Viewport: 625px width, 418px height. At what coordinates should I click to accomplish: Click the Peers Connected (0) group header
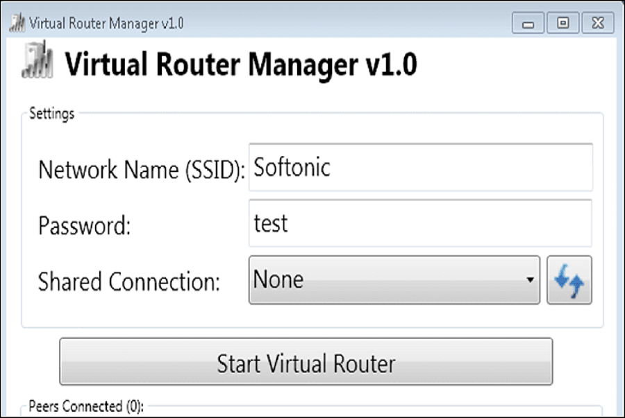point(86,406)
